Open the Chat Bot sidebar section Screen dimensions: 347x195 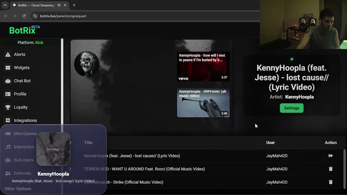click(x=22, y=81)
